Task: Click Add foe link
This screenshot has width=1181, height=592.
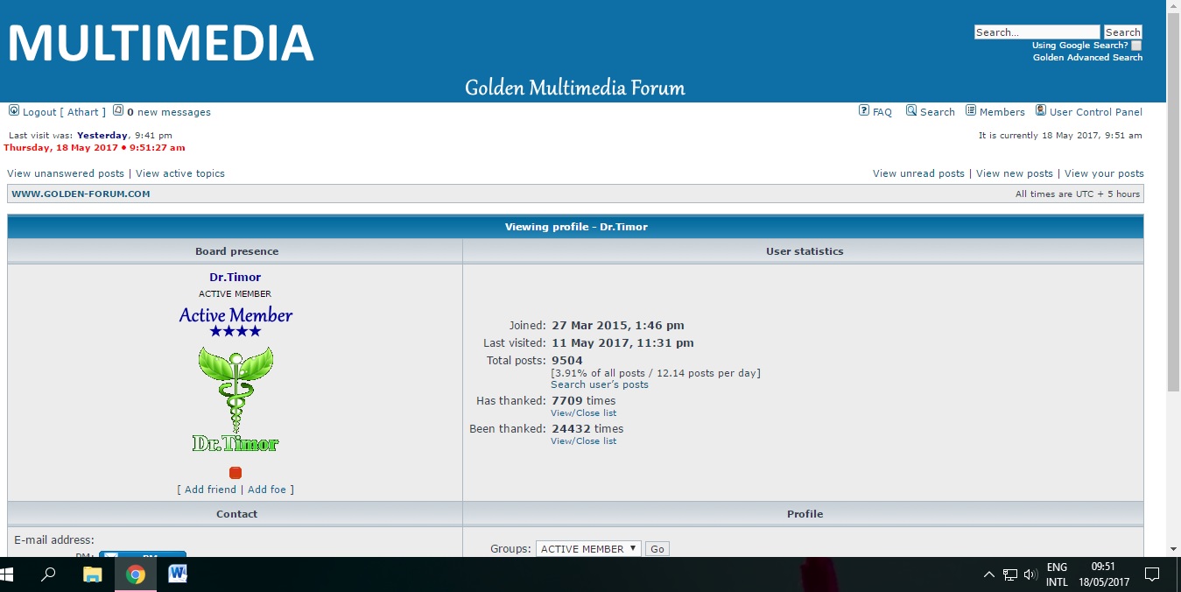Action: click(267, 490)
